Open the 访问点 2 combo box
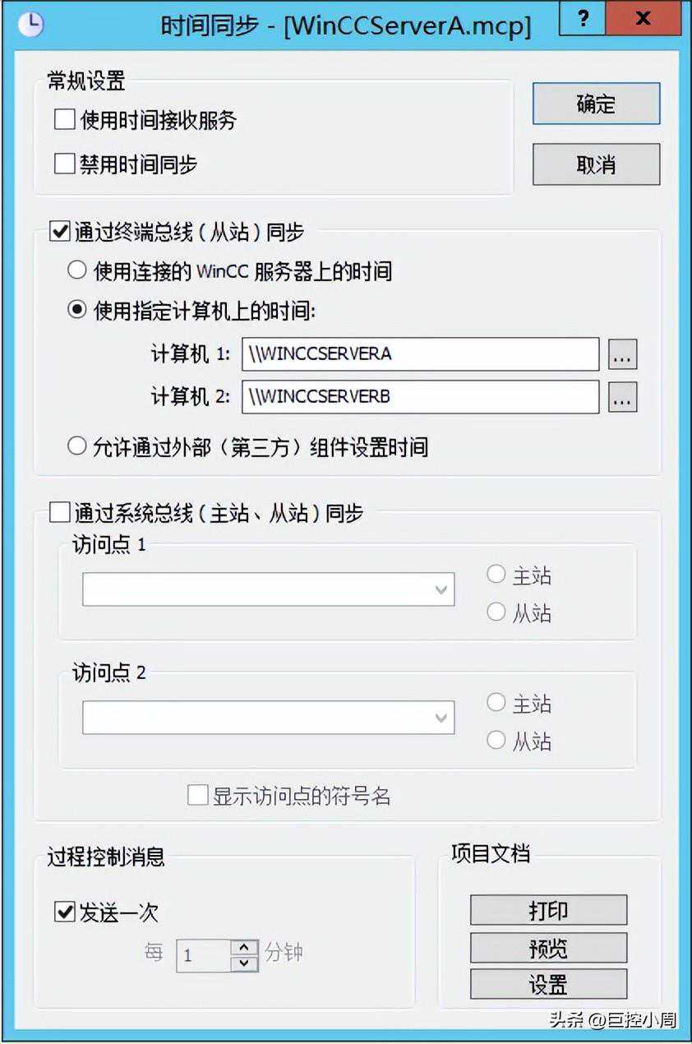The image size is (692, 1044). [x=268, y=718]
